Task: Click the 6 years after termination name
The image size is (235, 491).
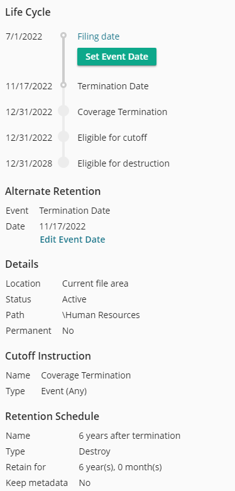Action: click(129, 436)
